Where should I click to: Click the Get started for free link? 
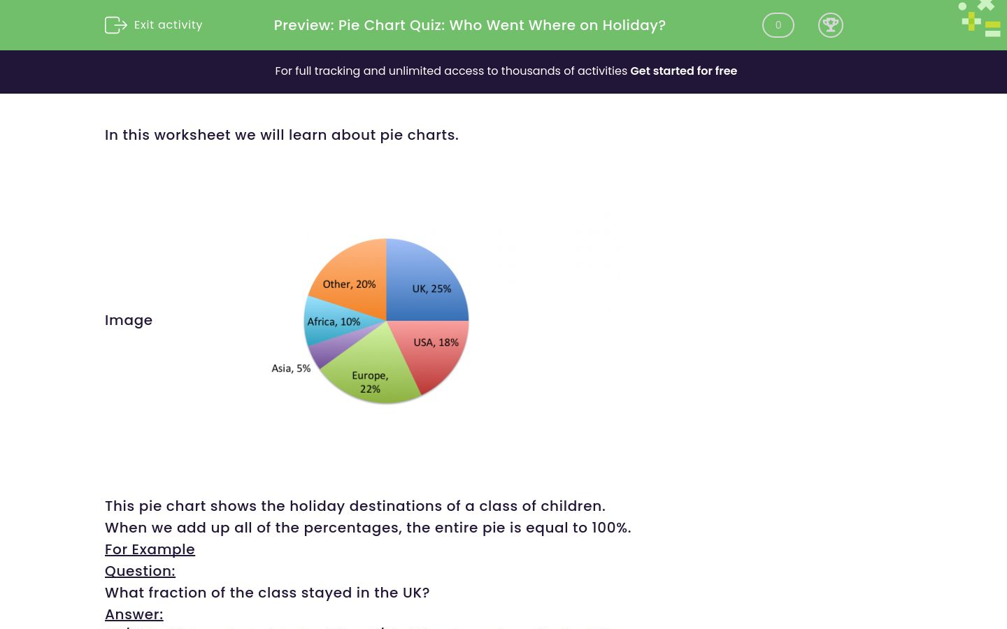point(683,71)
